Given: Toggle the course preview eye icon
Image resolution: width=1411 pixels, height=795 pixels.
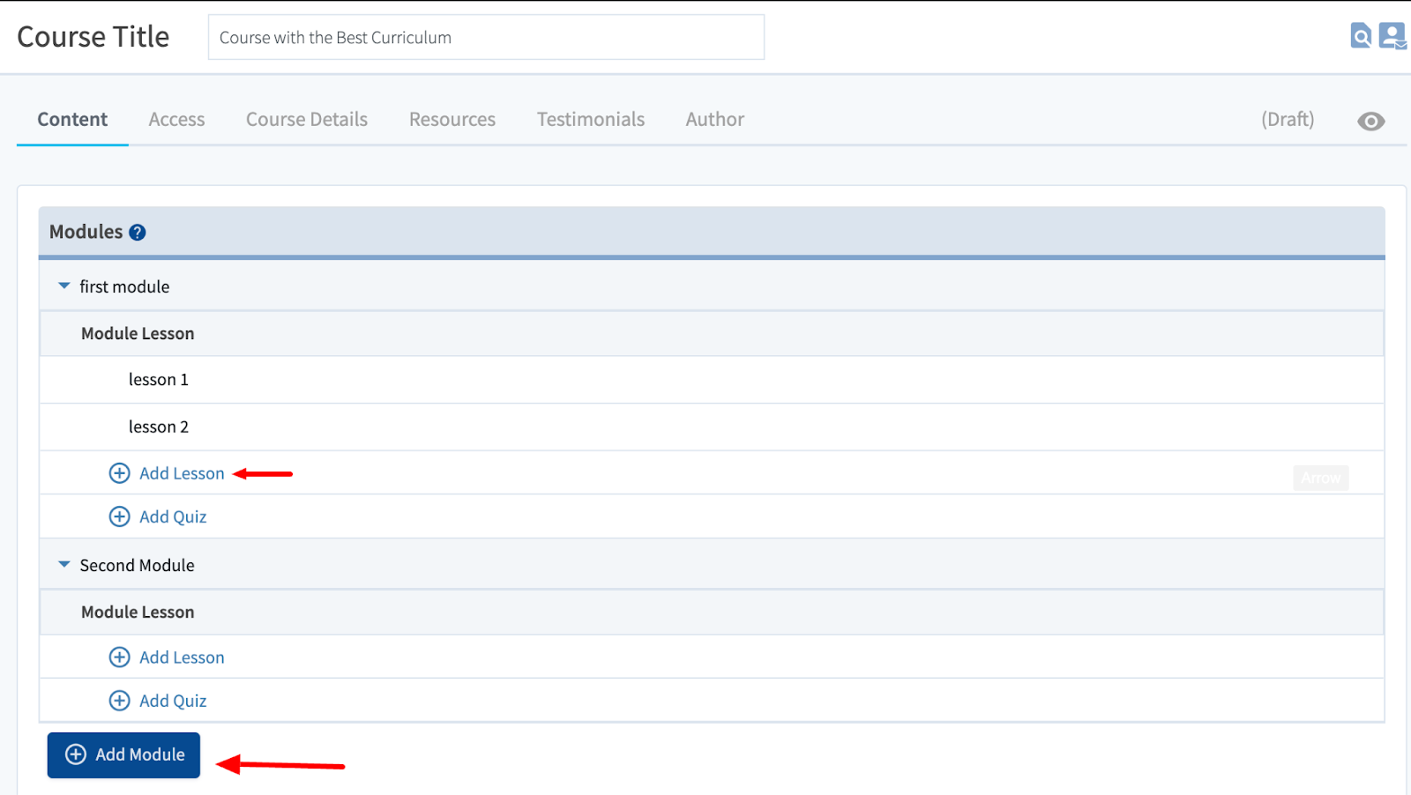Looking at the screenshot, I should pos(1370,121).
